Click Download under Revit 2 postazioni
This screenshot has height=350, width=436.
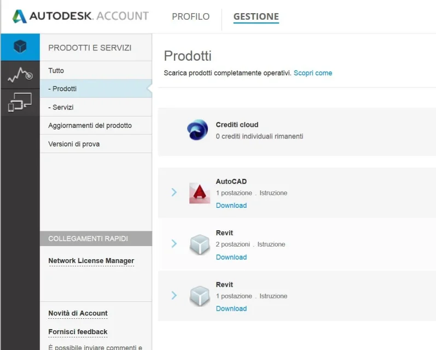231,257
